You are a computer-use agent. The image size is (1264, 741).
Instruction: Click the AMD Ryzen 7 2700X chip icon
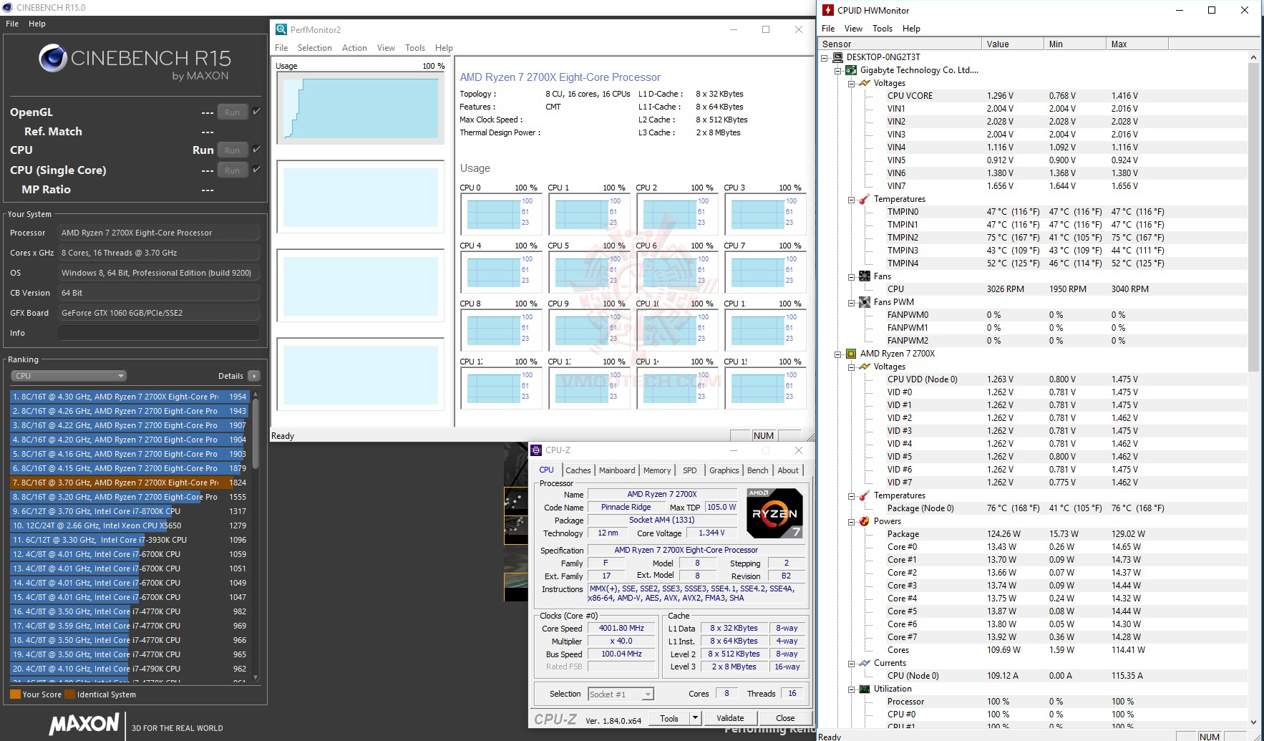tap(852, 354)
